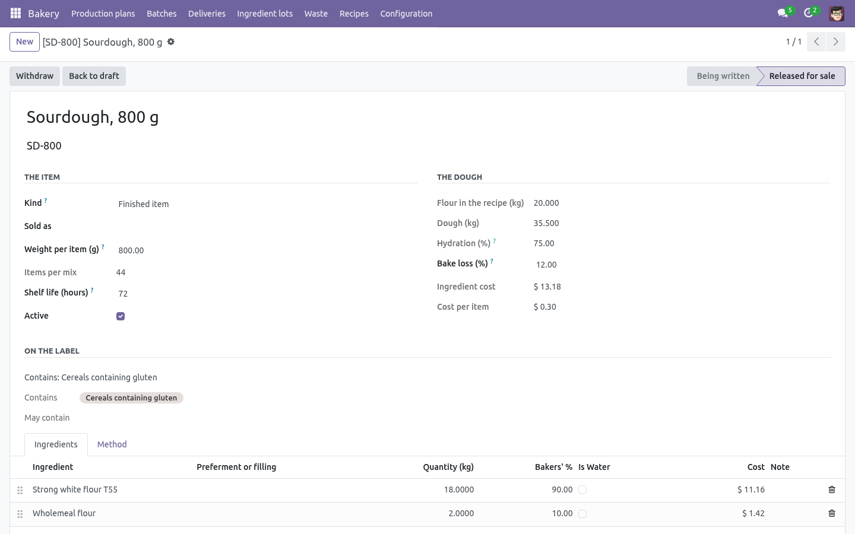
Task: Toggle Is Water for Wholemeal flour
Action: (x=582, y=514)
